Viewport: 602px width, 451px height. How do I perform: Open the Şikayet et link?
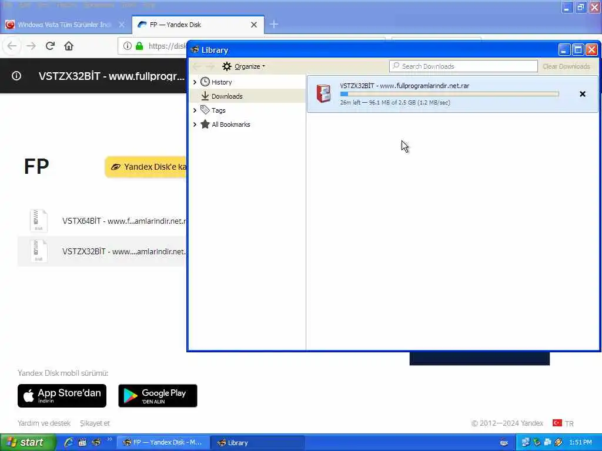(x=95, y=423)
